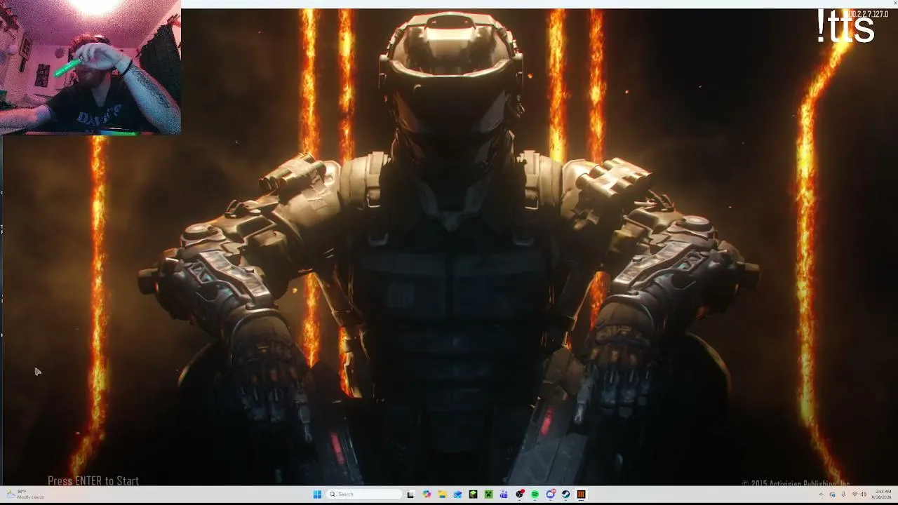Open the volume speaker tray icon
Image resolution: width=898 pixels, height=505 pixels.
click(863, 494)
